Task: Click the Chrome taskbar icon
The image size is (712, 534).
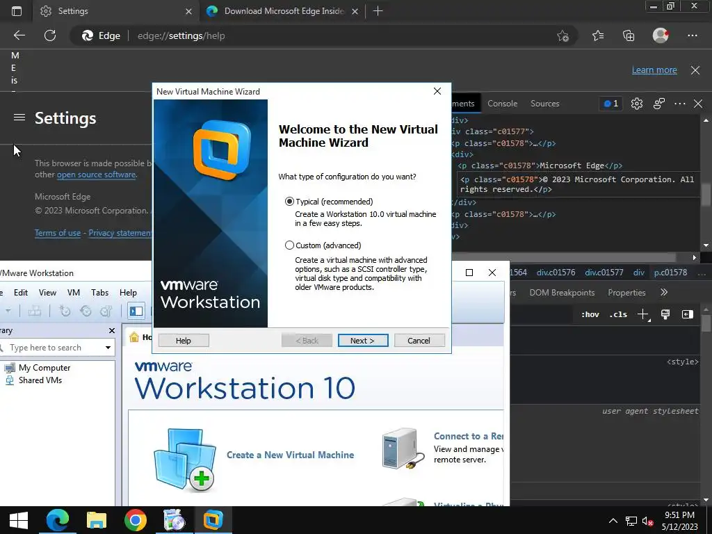Action: [x=136, y=520]
